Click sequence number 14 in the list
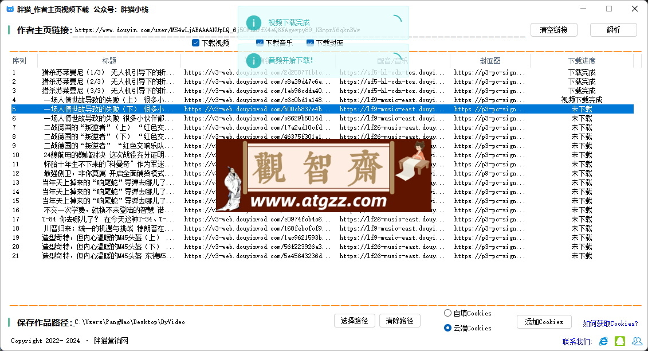 click(15, 192)
